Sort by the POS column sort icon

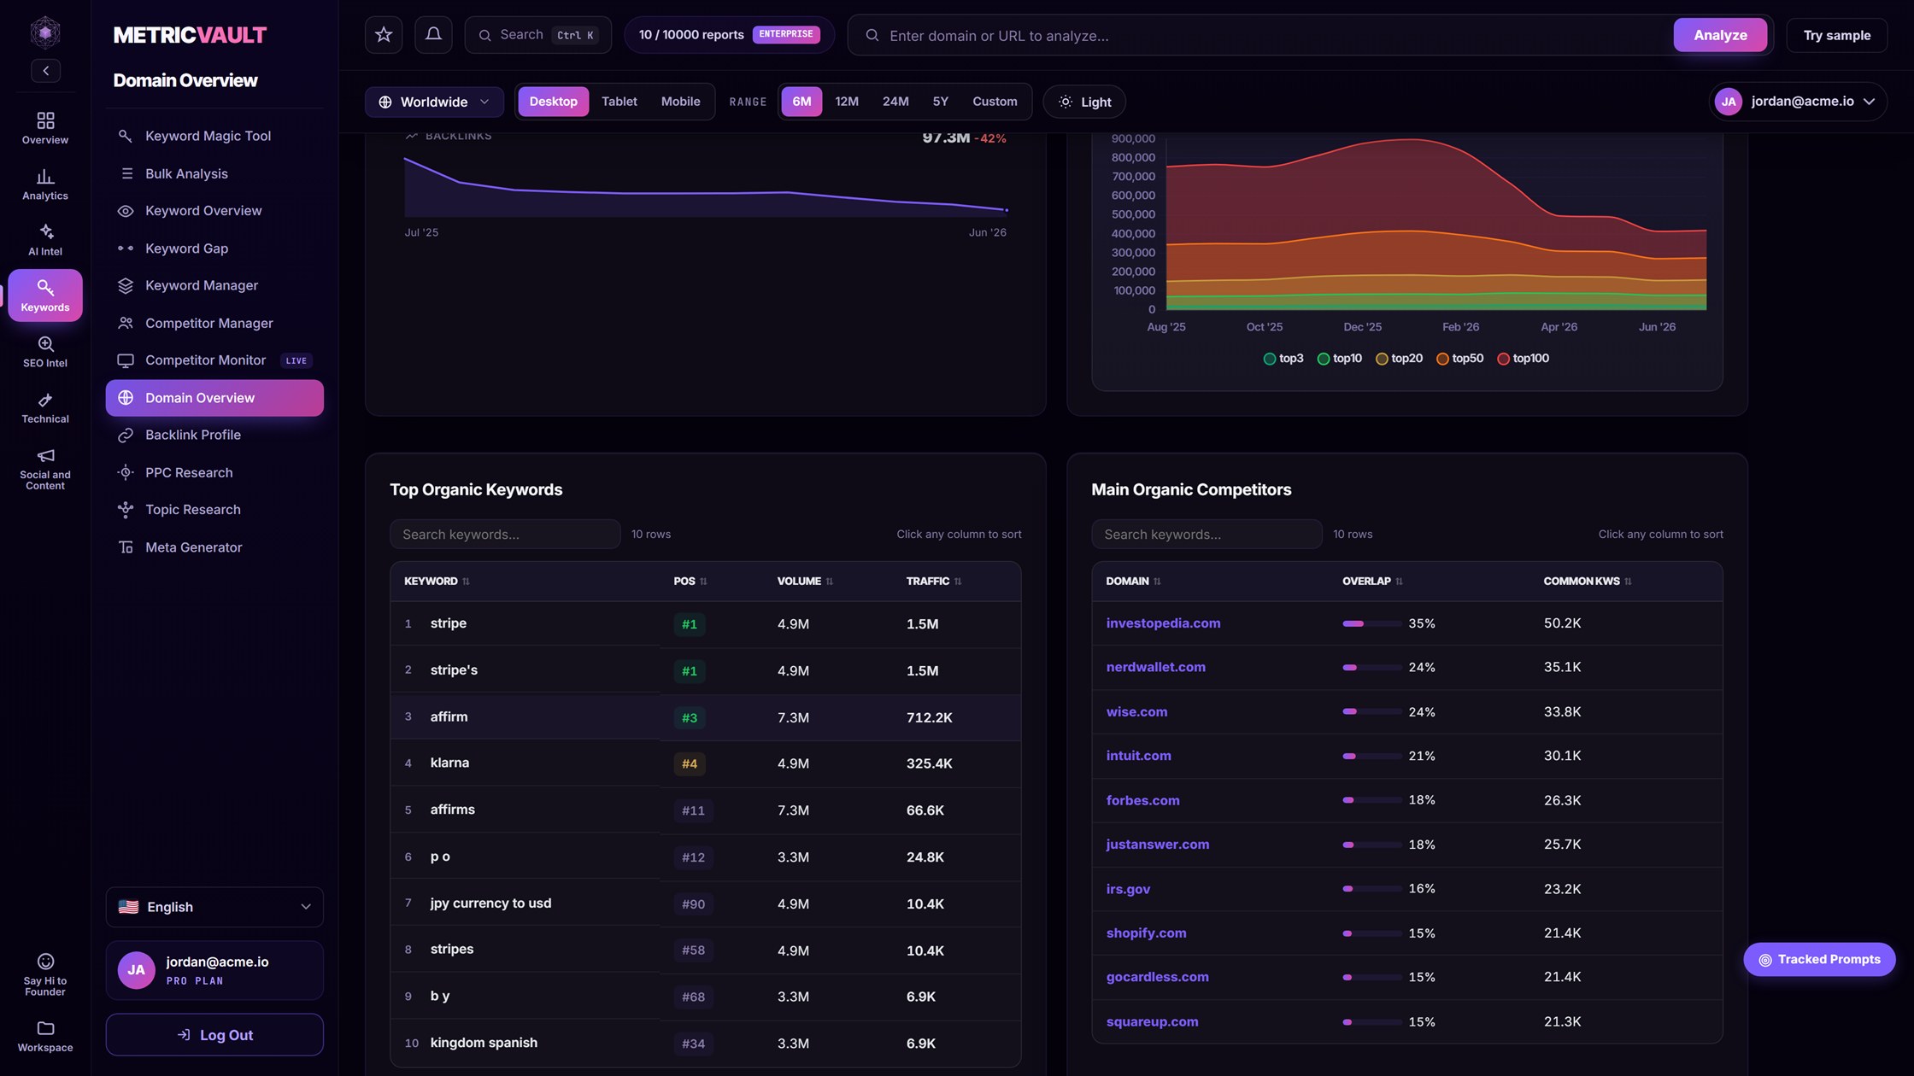coord(703,582)
